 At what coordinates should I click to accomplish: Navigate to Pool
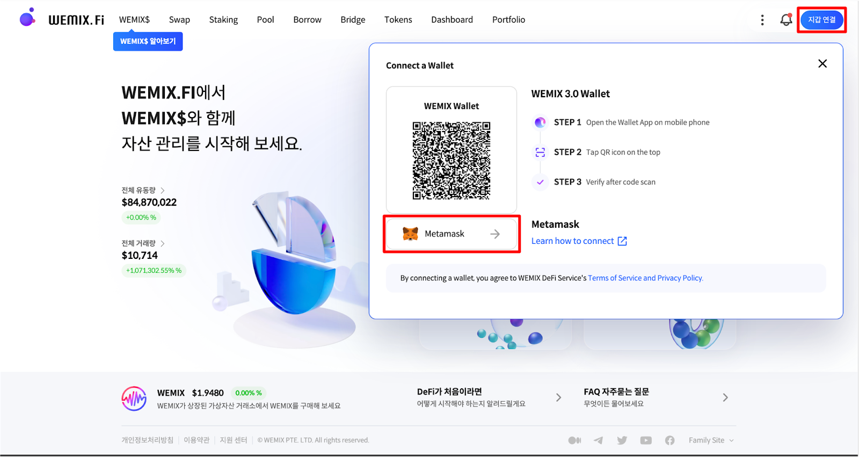point(265,20)
